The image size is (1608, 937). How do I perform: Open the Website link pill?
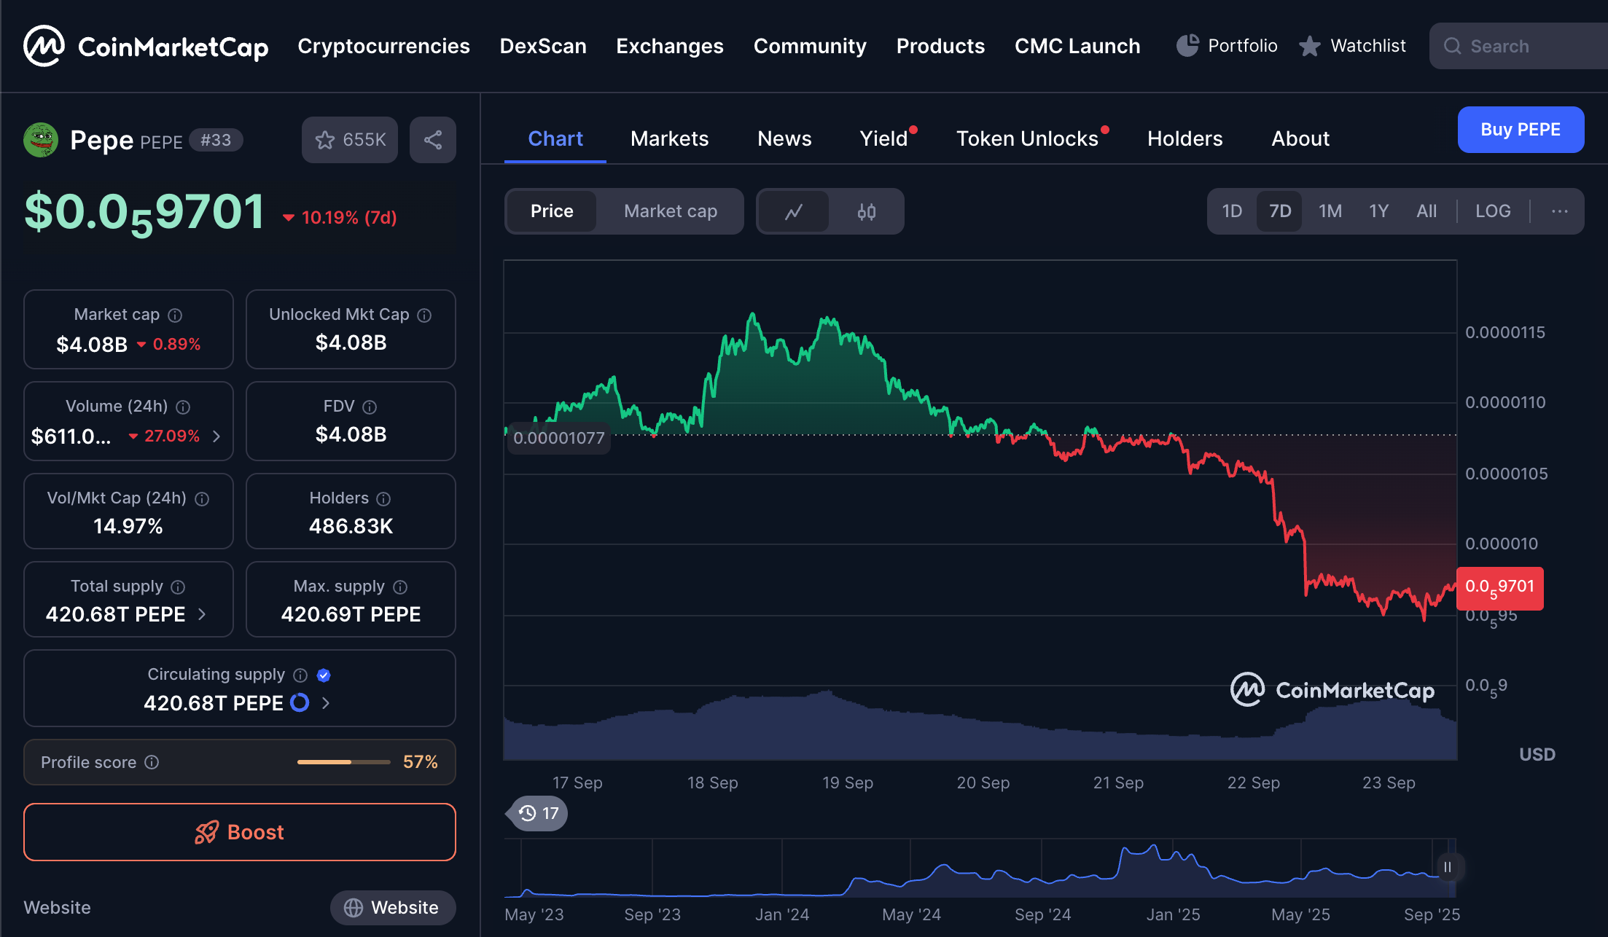point(393,908)
